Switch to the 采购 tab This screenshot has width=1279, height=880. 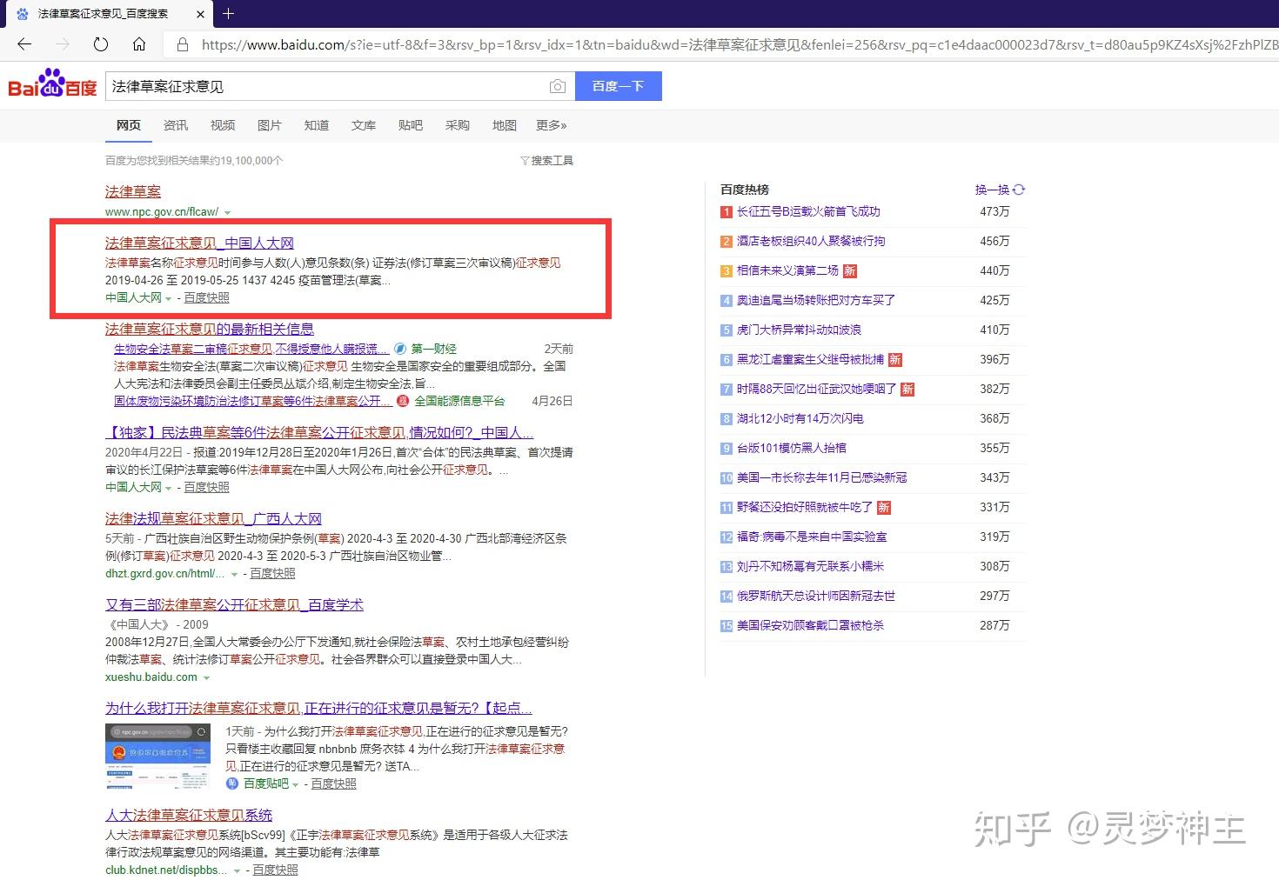(458, 125)
